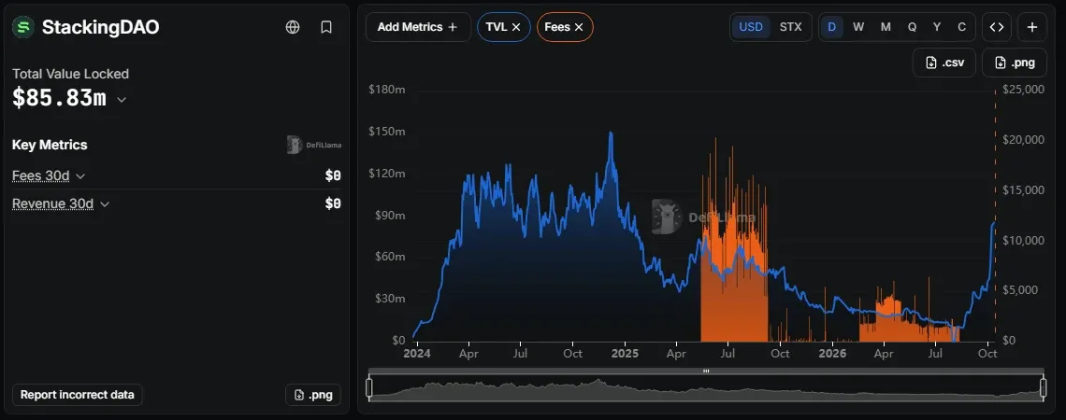
Task: Select daily D interval
Action: tap(831, 27)
